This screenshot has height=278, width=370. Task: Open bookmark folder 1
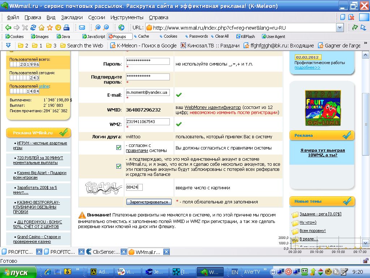(37, 45)
